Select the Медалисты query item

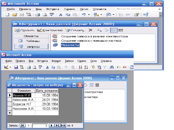click(70, 45)
